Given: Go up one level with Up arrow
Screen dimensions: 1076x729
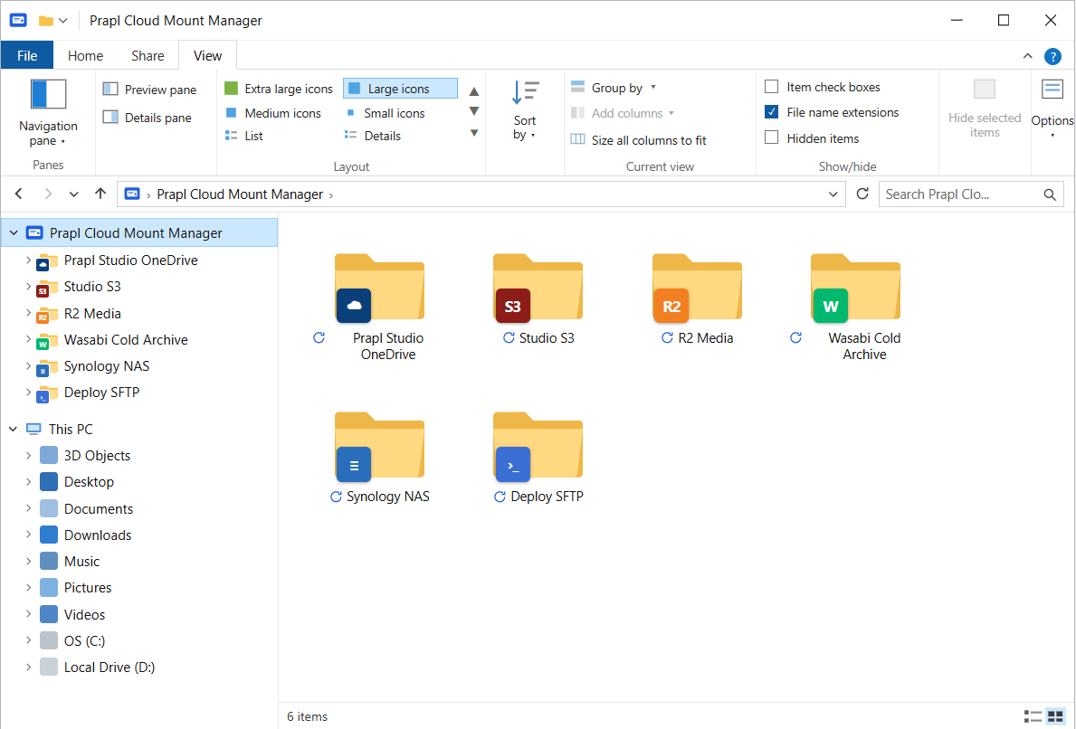Looking at the screenshot, I should (x=100, y=194).
